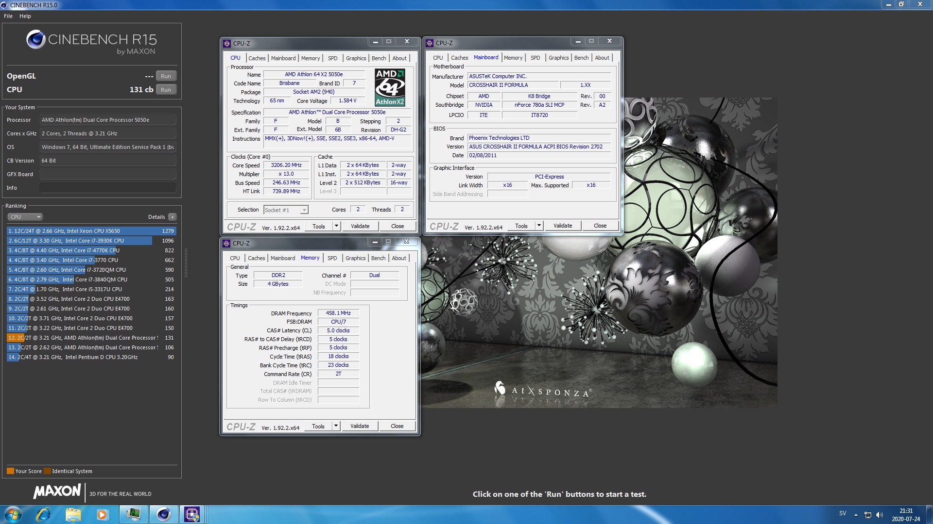Select the Core i7-3930K ranking row
933x524 pixels.
pos(91,241)
